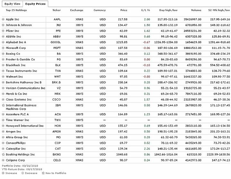Click the G/L value 2.26 for Caterpillar

coord(147,149)
